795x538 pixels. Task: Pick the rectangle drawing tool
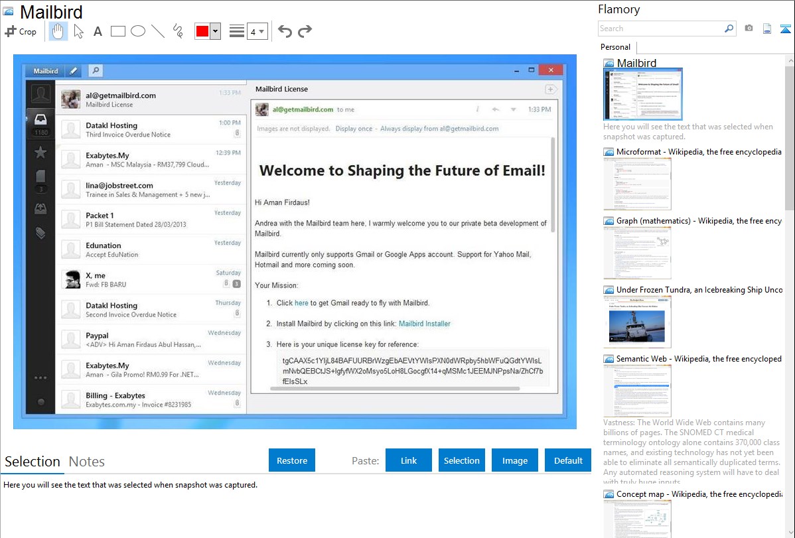pos(117,31)
